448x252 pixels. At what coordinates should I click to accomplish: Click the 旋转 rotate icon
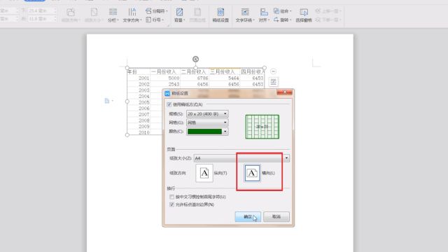[x=282, y=20]
